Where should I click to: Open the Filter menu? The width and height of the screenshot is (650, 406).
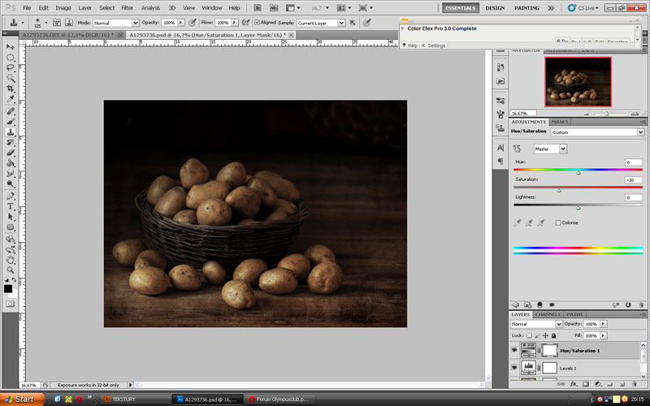click(127, 7)
